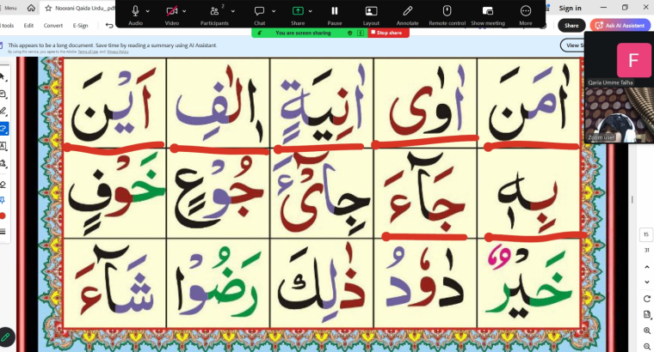The height and width of the screenshot is (352, 654).
Task: Click the page display icon below rotate
Action: [x=646, y=314]
